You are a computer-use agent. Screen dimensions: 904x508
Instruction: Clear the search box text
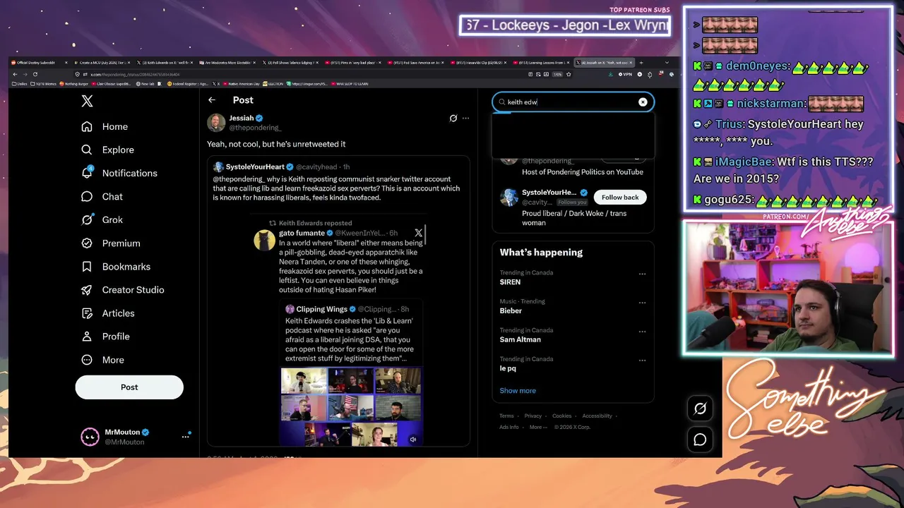coord(643,102)
